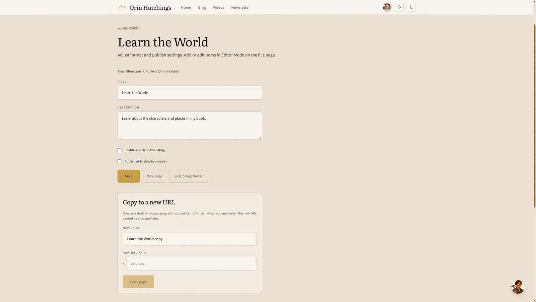Image resolution: width=536 pixels, height=302 pixels.
Task: Click the gold Save button
Action: tap(129, 176)
